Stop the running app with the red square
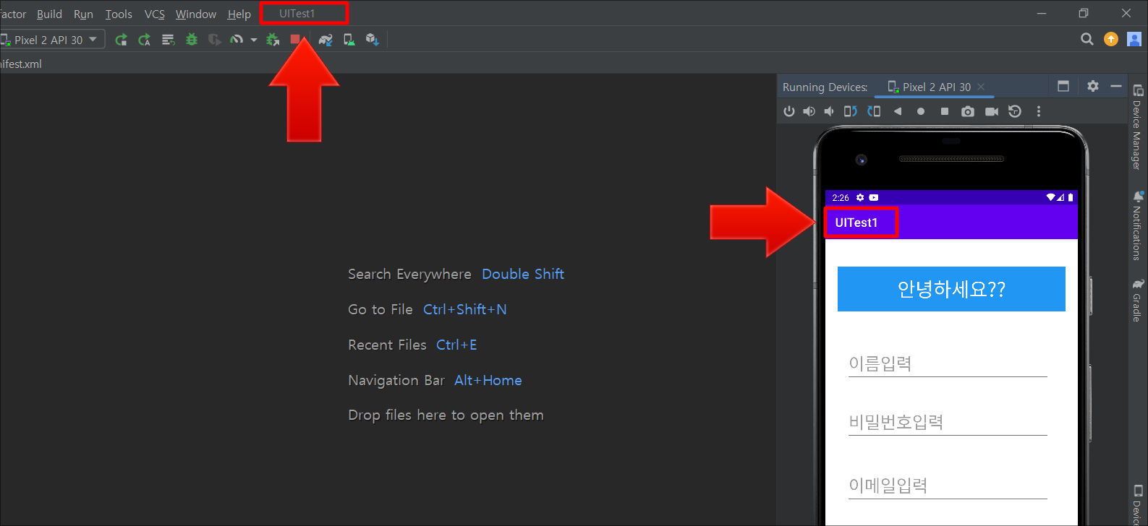The image size is (1148, 526). click(x=295, y=39)
